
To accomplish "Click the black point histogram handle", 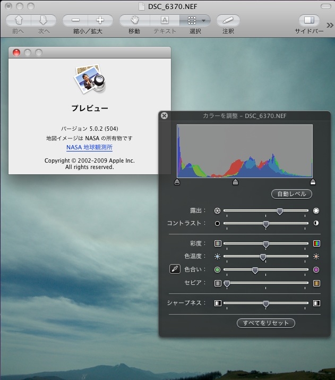I will coord(177,182).
